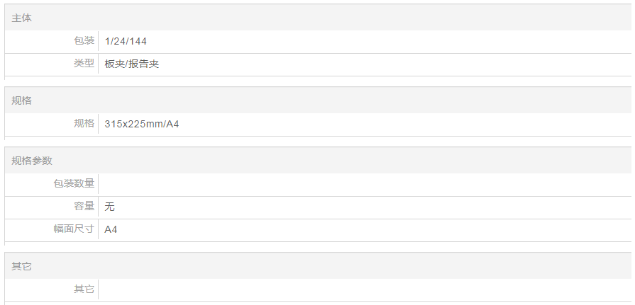This screenshot has height=305, width=635.
Task: Select the 无 value in 容量 row
Action: tap(109, 207)
